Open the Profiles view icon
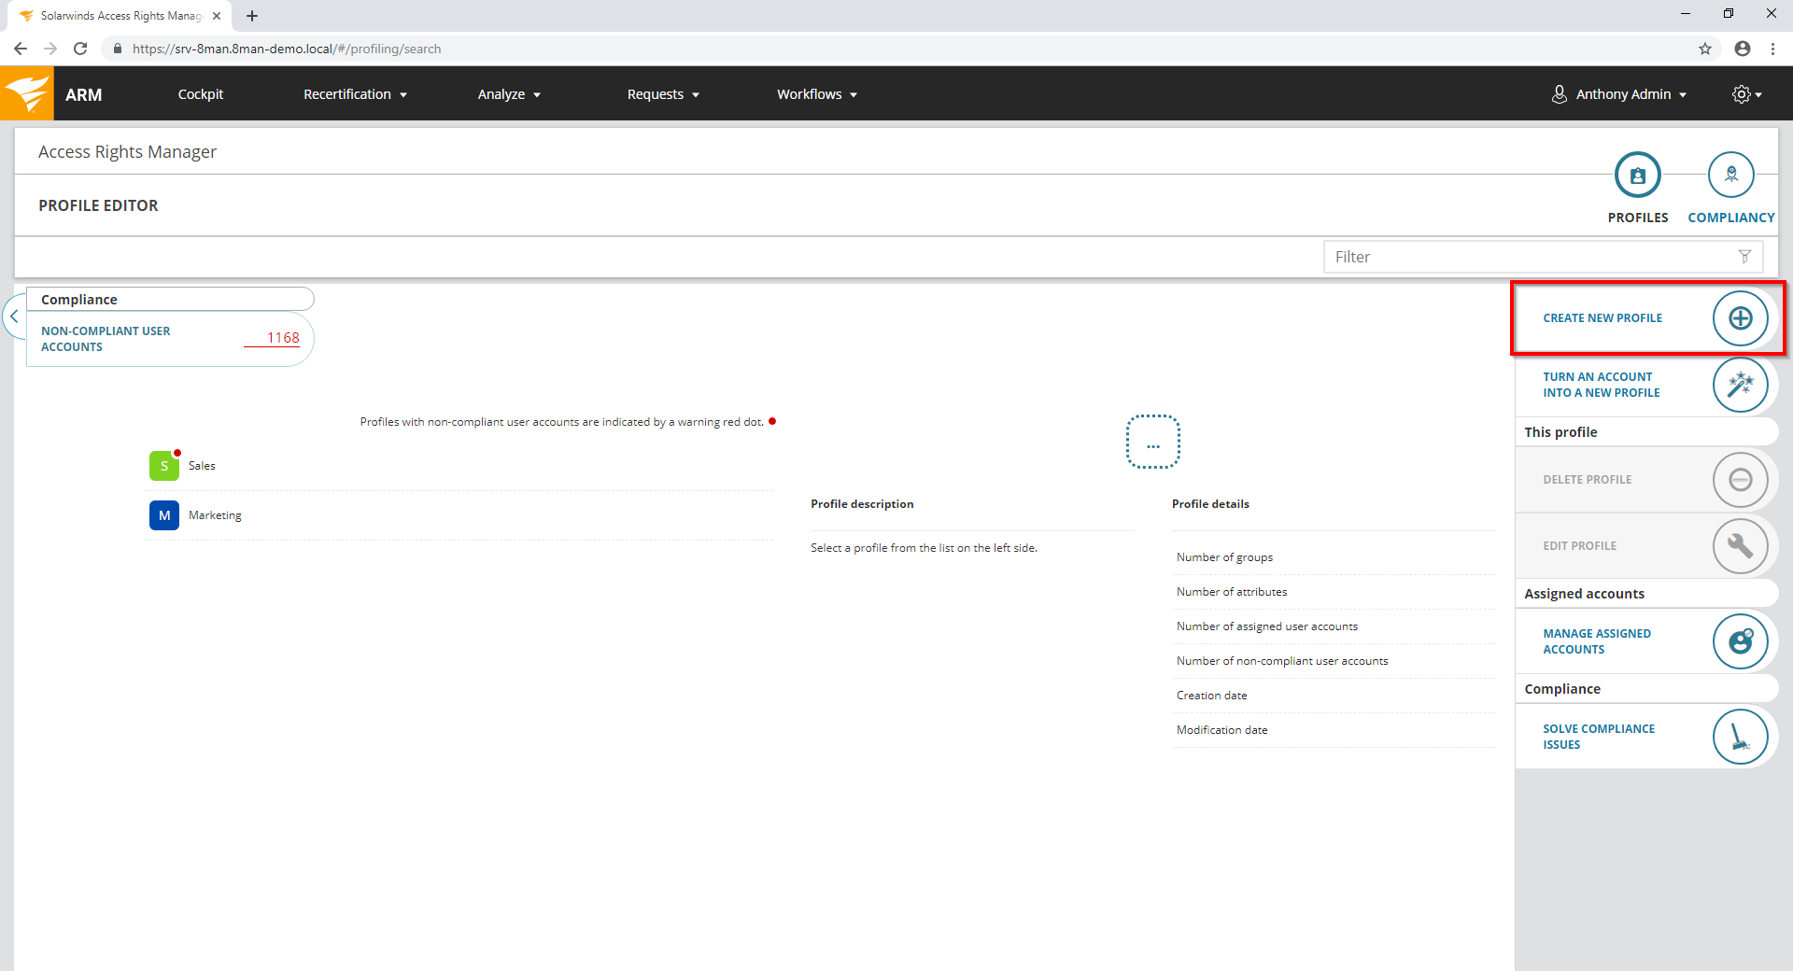The width and height of the screenshot is (1793, 971). tap(1637, 176)
